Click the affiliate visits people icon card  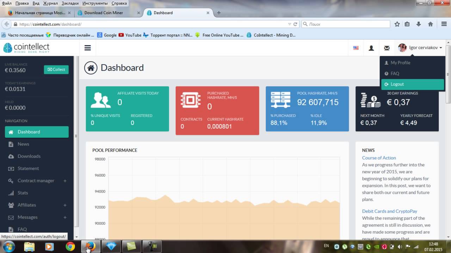[x=101, y=100]
